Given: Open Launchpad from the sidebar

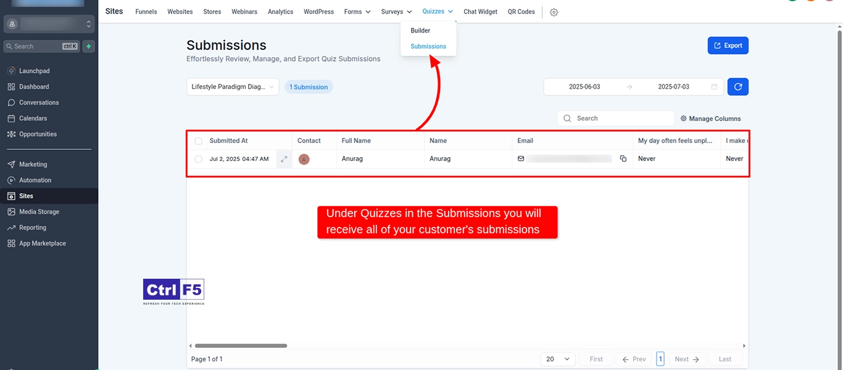Looking at the screenshot, I should (34, 71).
